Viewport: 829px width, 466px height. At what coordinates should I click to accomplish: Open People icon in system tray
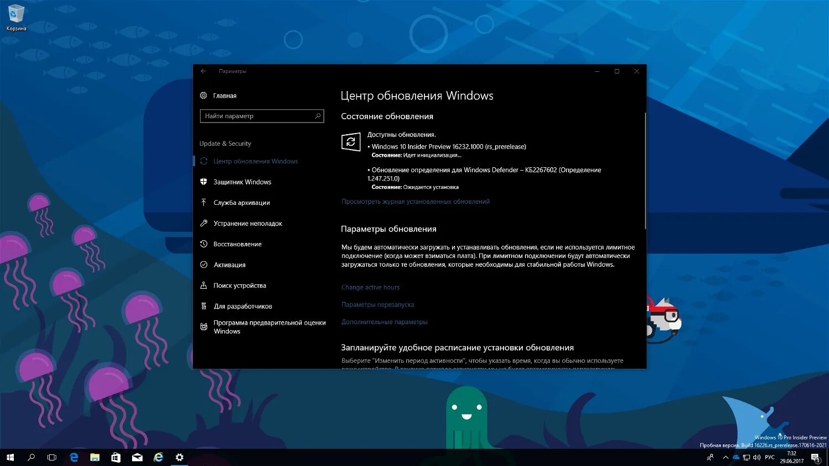[x=710, y=457]
